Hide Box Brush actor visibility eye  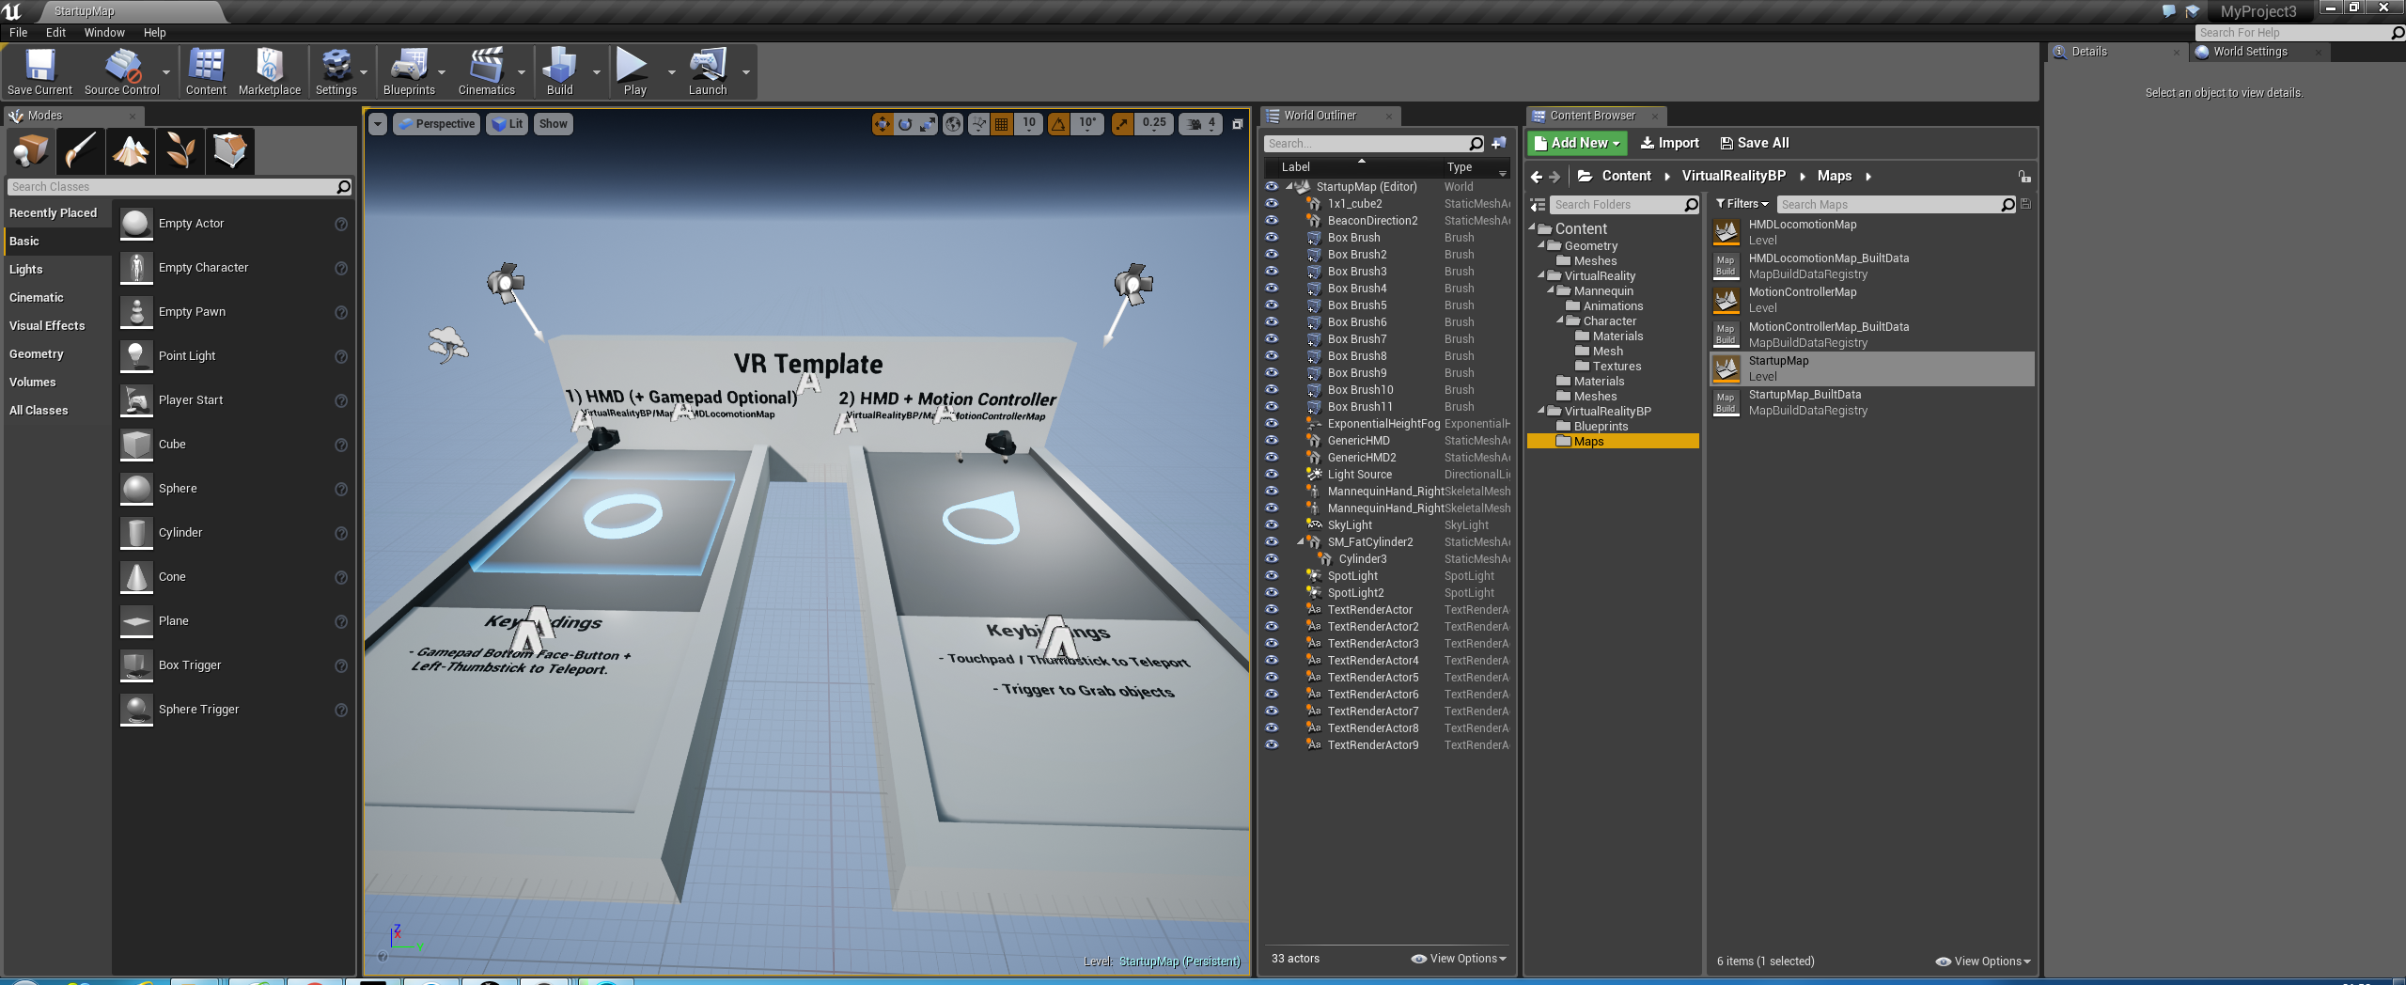pyautogui.click(x=1272, y=237)
